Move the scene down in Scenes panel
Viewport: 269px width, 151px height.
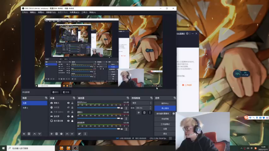pos(39,134)
